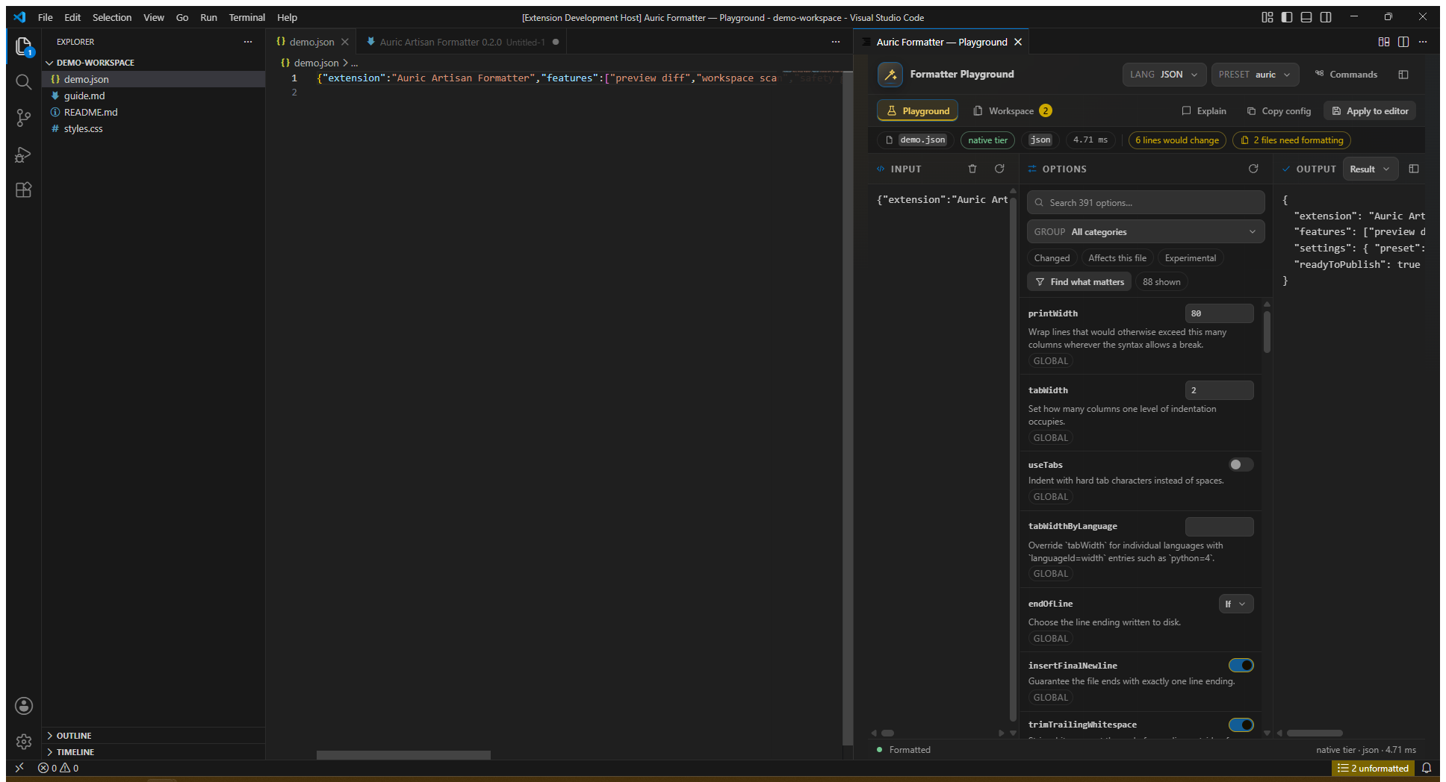Toggle the Find what matters filter
This screenshot has height=782, width=1446.
tap(1079, 282)
